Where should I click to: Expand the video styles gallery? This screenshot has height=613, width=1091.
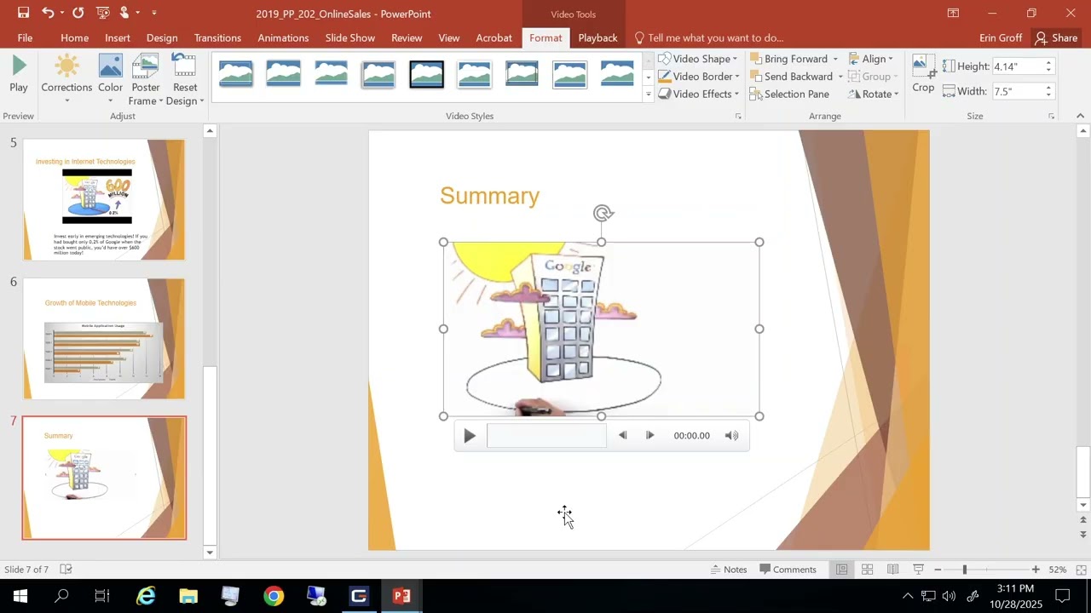(648, 94)
